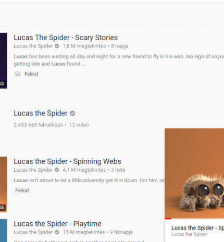Screen dimensions: 224x242
Task: Open the Lucas the Spider channel result heading
Action: [x=41, y=113]
